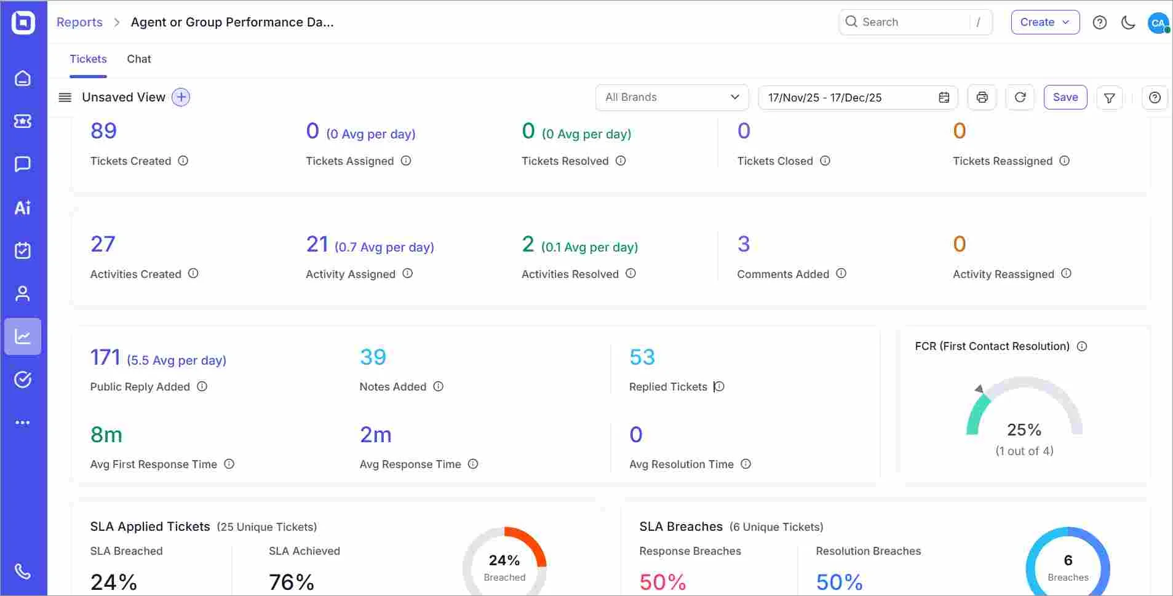1173x596 pixels.
Task: Click the 89 Tickets Created value
Action: [103, 130]
